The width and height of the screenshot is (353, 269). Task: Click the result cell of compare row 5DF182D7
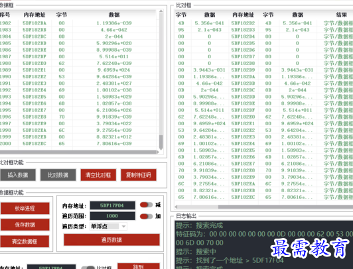point(338,56)
